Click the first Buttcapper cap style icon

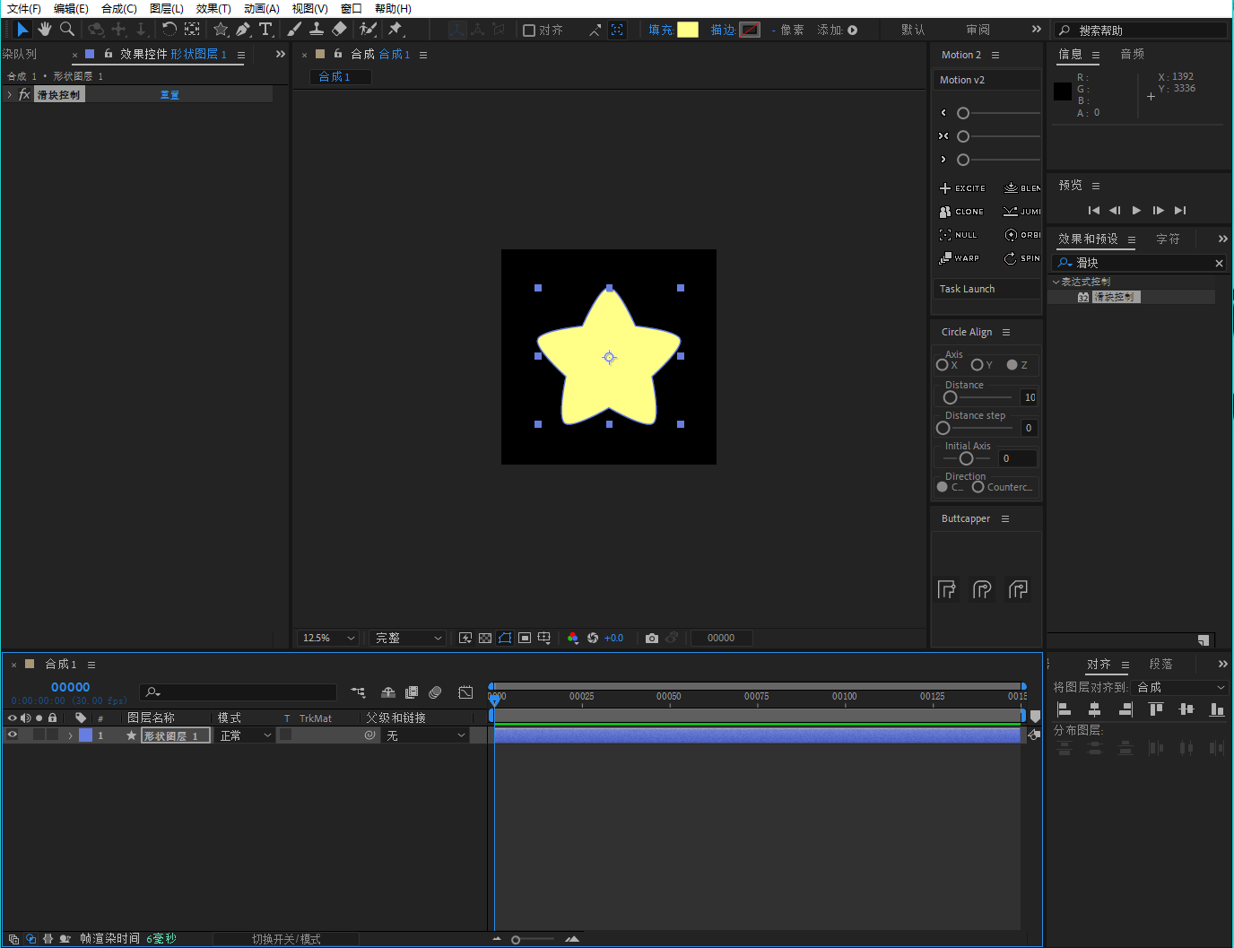pyautogui.click(x=947, y=589)
